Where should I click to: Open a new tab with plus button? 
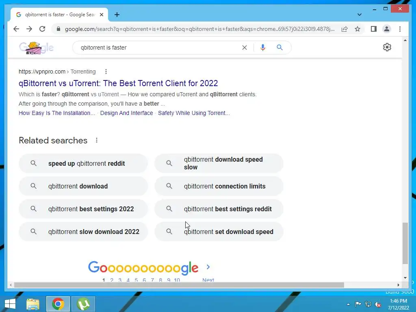(117, 15)
